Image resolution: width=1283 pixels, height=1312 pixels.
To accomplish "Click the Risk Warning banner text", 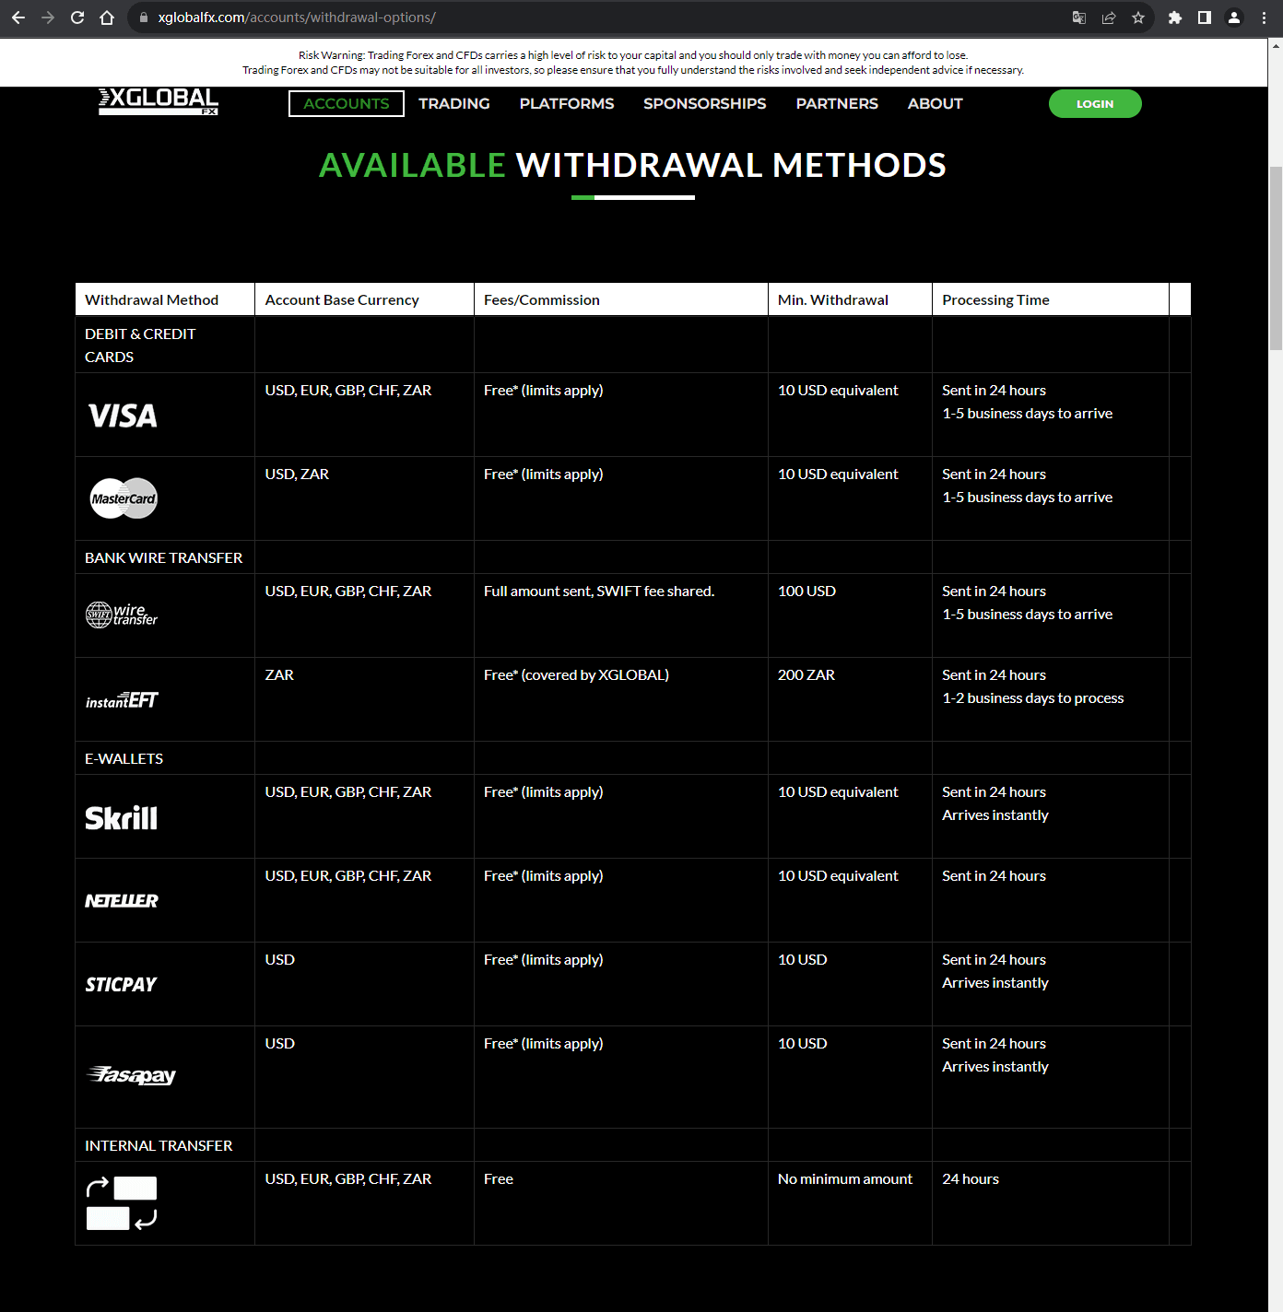I will tap(633, 63).
